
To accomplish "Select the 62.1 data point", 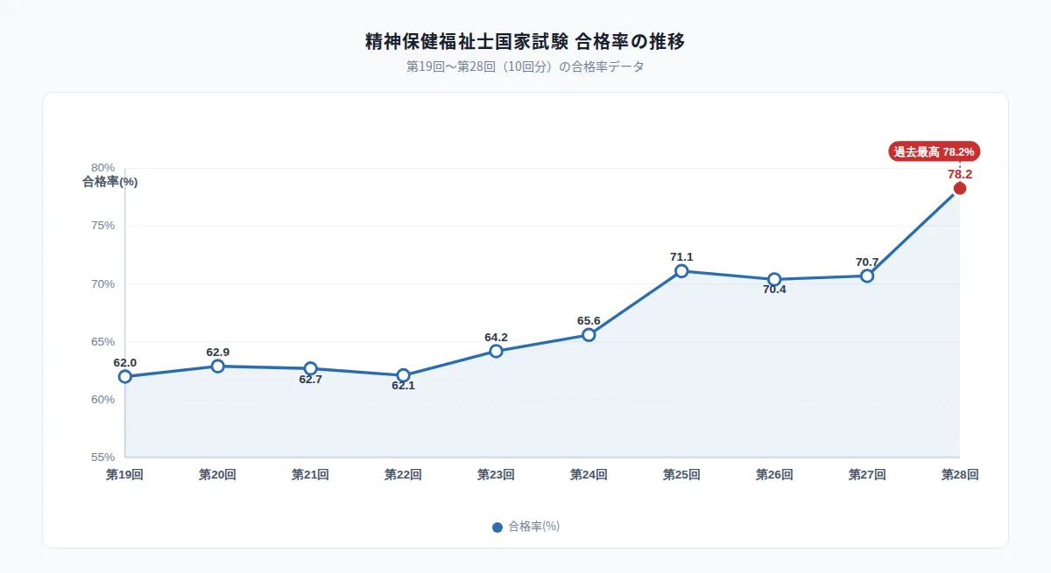I will point(404,375).
